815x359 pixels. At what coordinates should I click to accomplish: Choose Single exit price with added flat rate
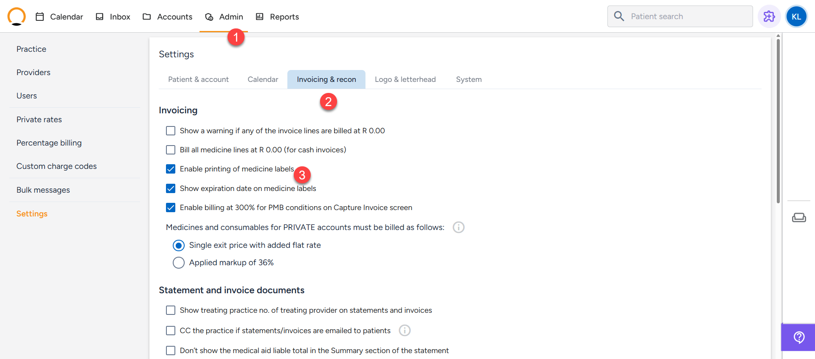tap(179, 245)
